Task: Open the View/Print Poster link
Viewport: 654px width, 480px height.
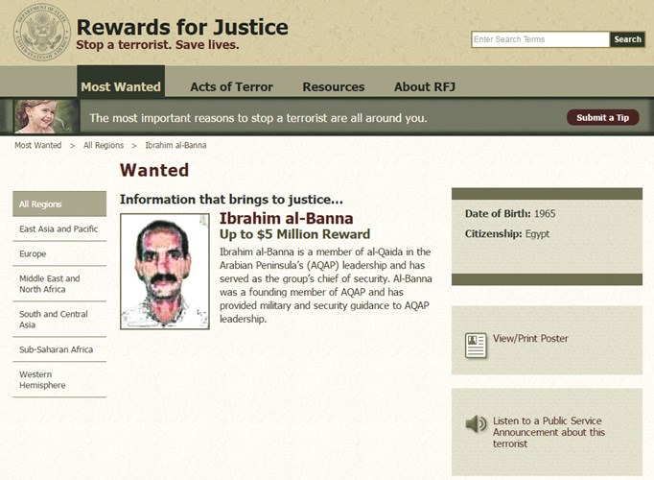Action: coord(530,339)
